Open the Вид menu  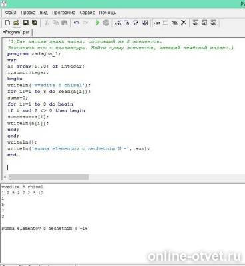[43, 13]
